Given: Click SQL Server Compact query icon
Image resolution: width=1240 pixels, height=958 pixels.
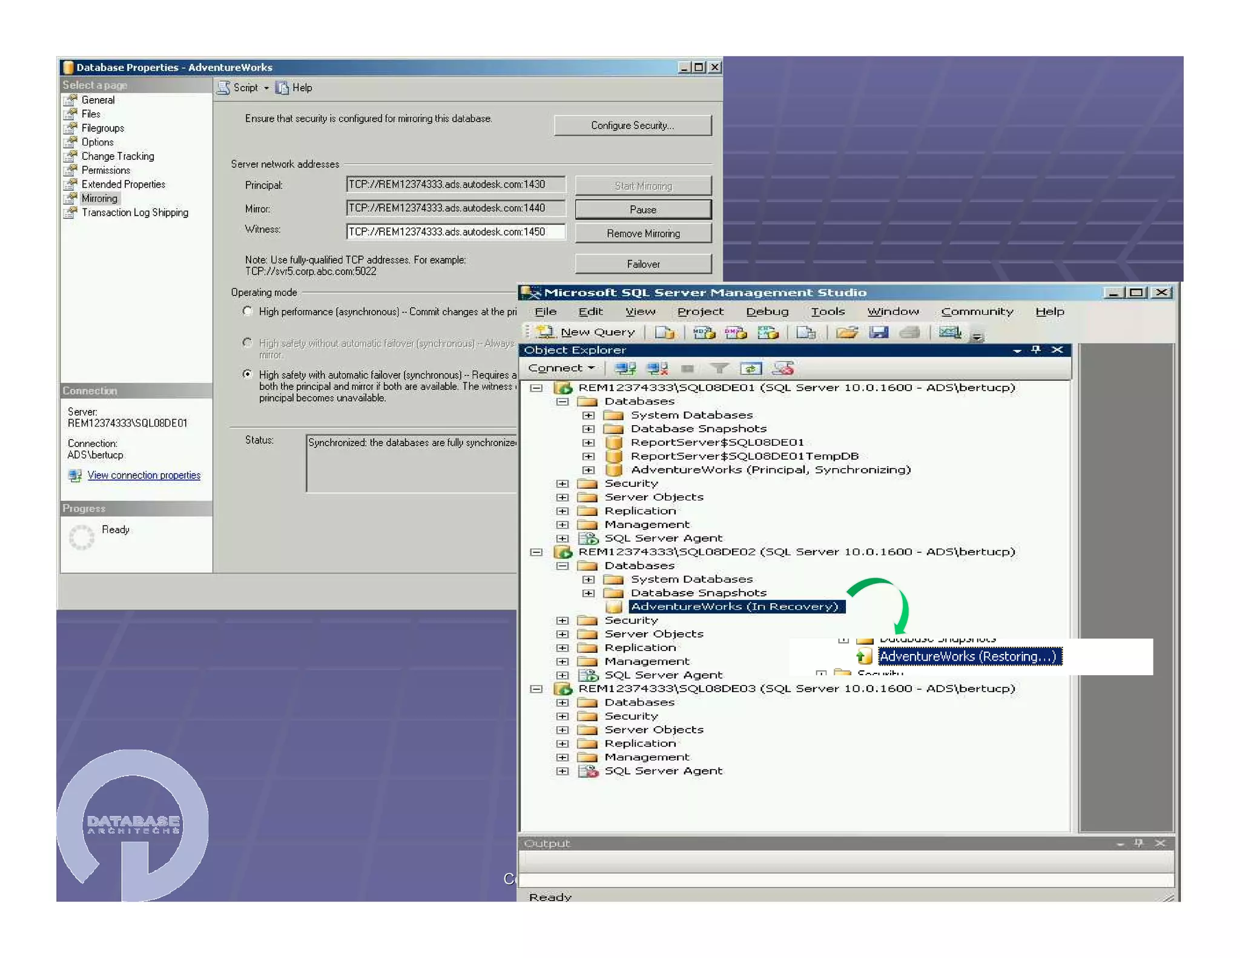Looking at the screenshot, I should (806, 332).
